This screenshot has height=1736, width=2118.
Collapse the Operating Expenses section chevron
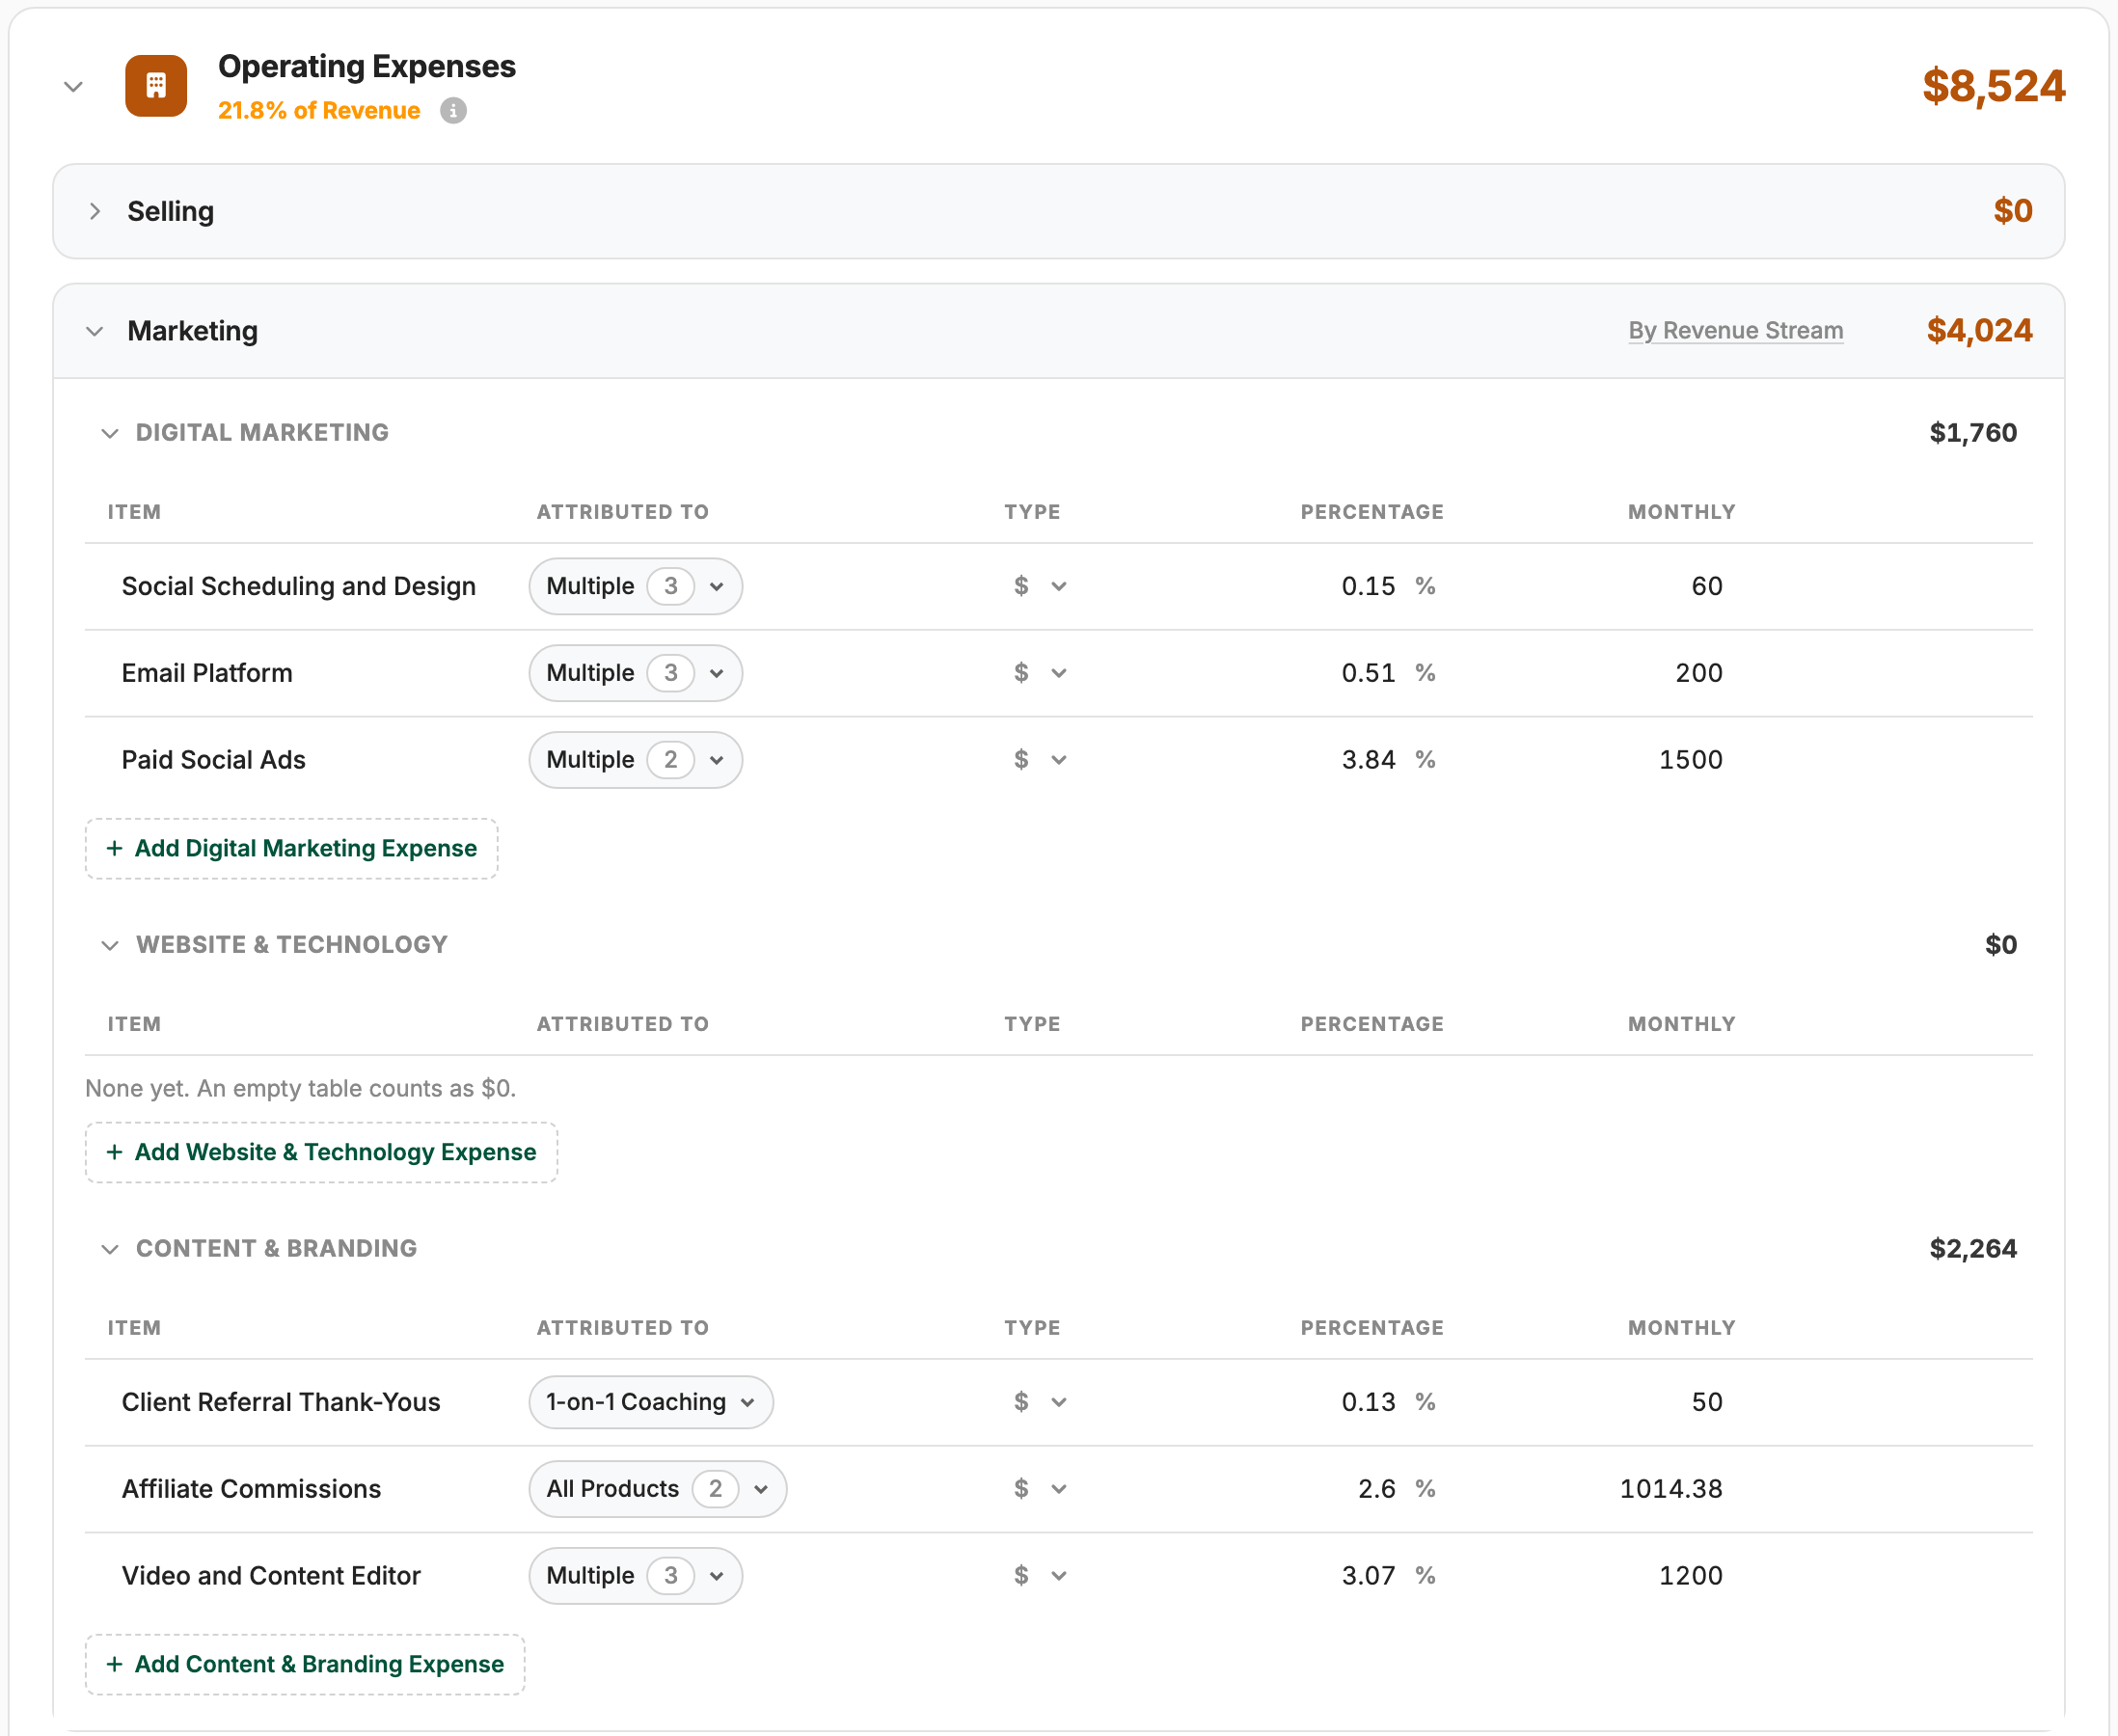[x=73, y=87]
